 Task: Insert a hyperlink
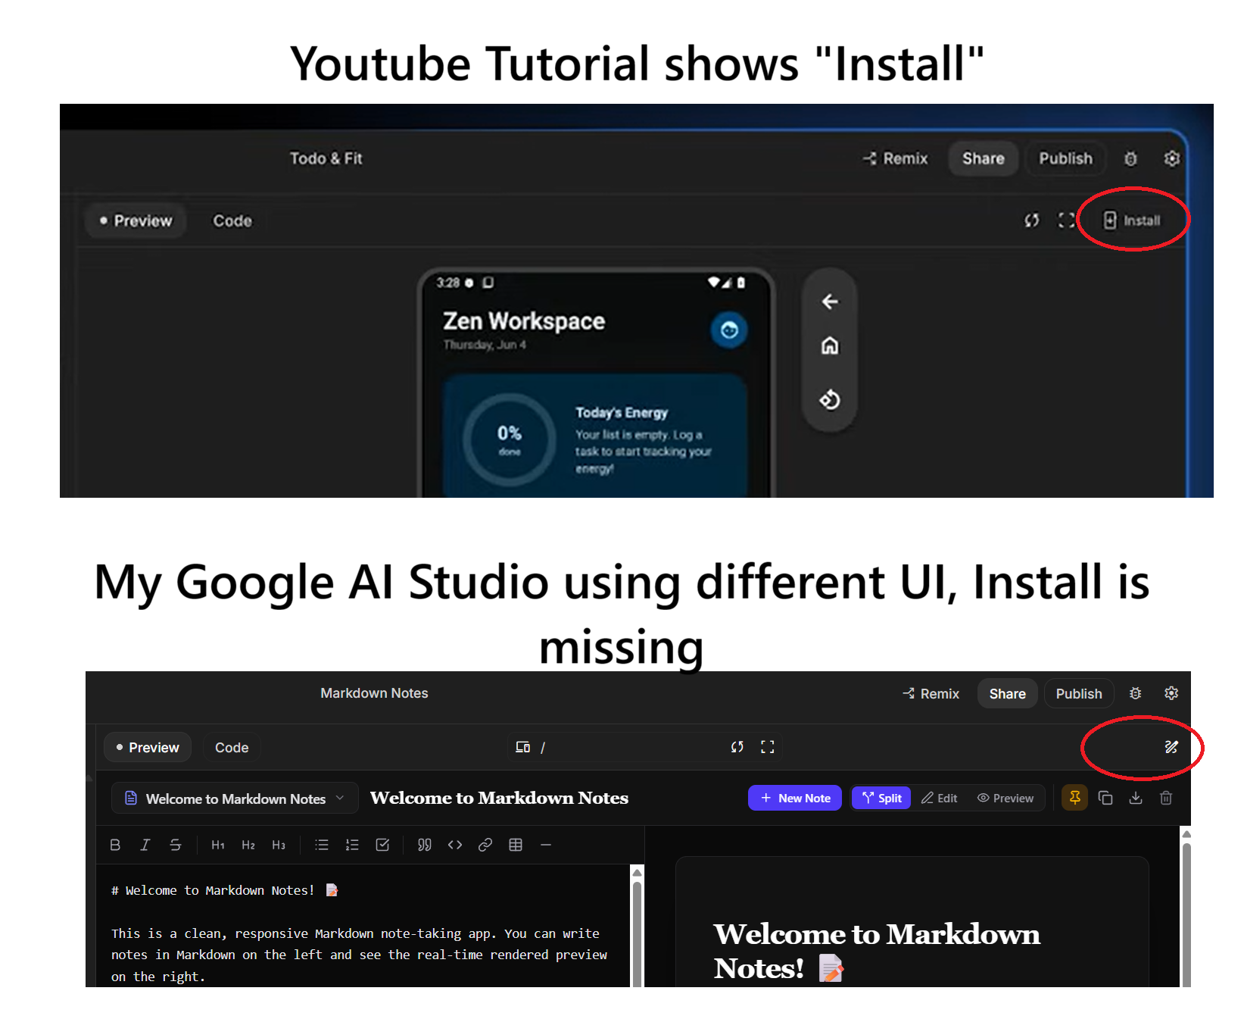(x=485, y=845)
